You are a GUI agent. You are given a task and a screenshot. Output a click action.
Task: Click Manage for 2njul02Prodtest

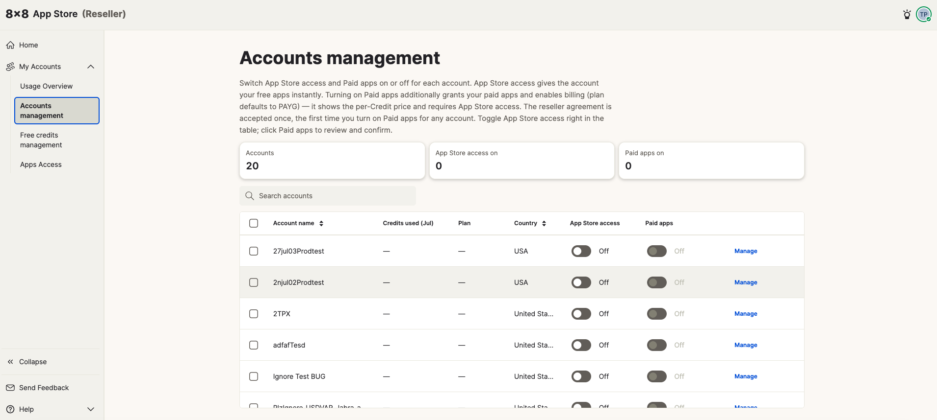point(746,282)
